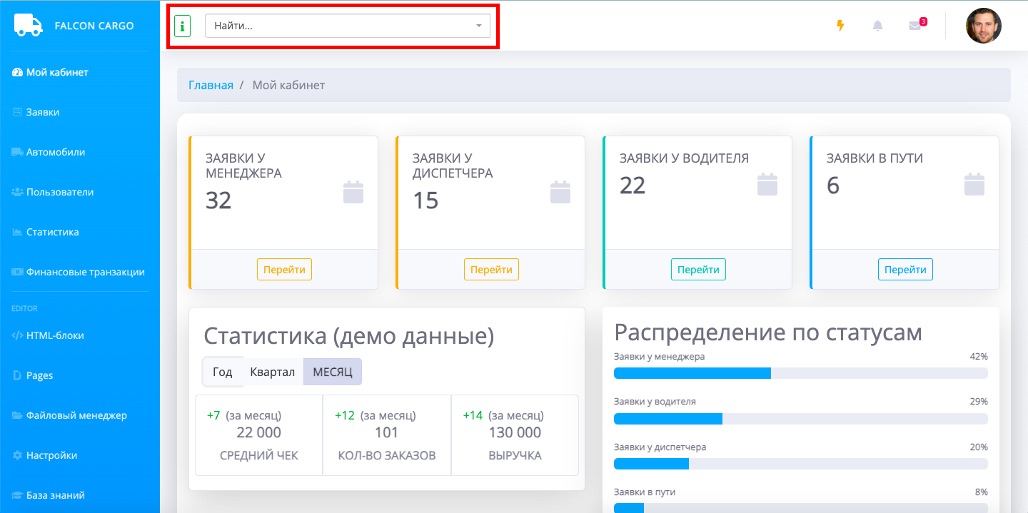Screen dimensions: 1028x513
Task: Open the Найти... search dropdown
Action: (x=339, y=26)
